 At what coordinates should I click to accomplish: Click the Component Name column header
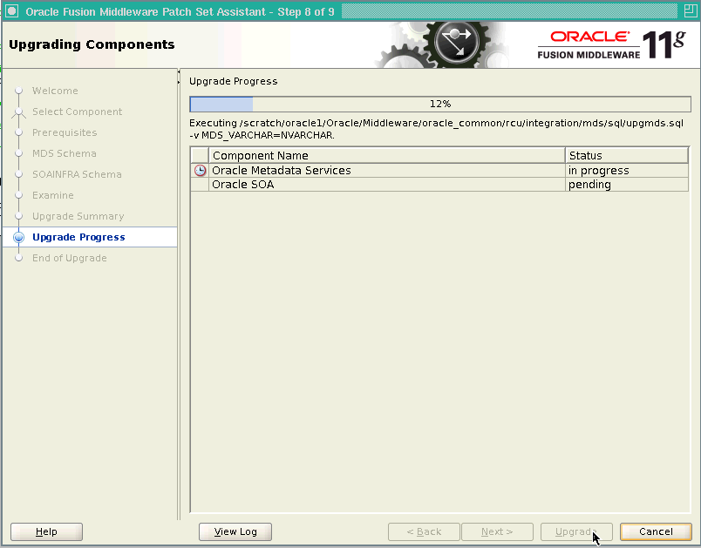[387, 155]
